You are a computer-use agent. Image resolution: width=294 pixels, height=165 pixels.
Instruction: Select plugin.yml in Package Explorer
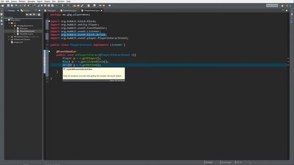(x=18, y=42)
